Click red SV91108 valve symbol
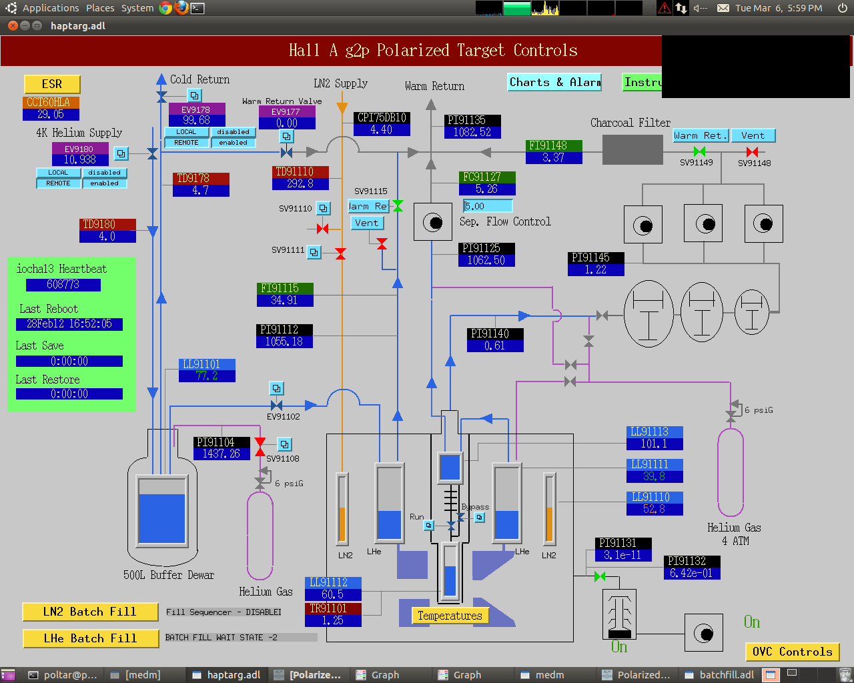The height and width of the screenshot is (683, 854). click(x=260, y=447)
